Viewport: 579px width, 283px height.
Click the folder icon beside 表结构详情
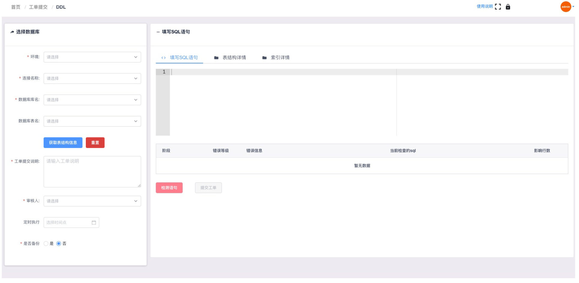point(216,58)
